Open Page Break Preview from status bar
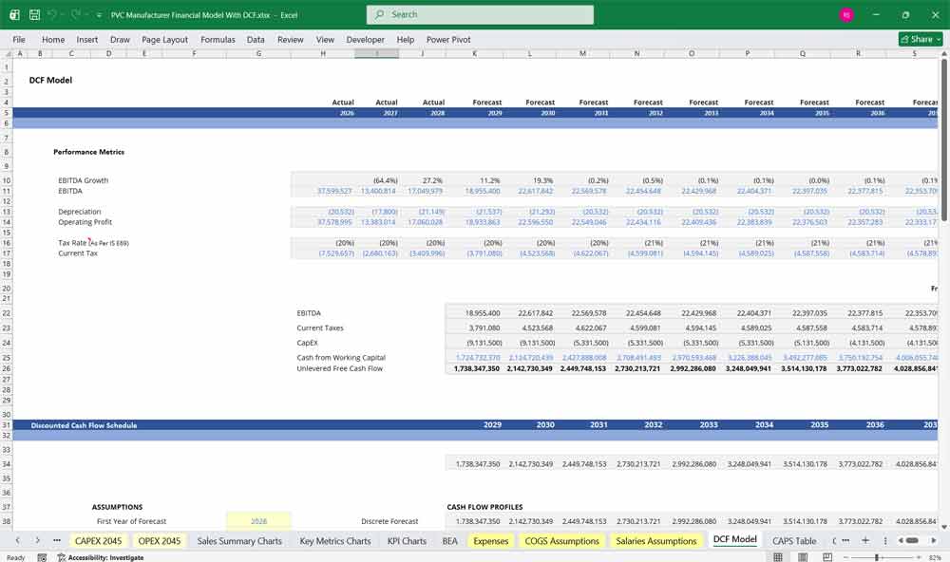The width and height of the screenshot is (950, 562). click(826, 555)
